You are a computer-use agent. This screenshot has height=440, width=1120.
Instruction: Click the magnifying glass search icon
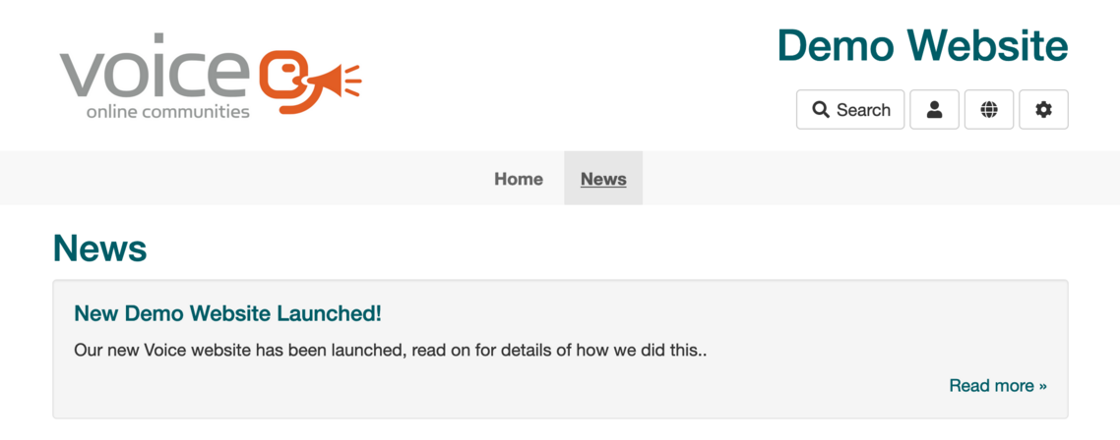tap(821, 110)
